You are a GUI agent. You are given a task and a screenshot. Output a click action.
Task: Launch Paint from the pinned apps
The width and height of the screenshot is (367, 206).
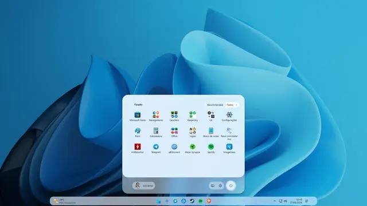(138, 132)
